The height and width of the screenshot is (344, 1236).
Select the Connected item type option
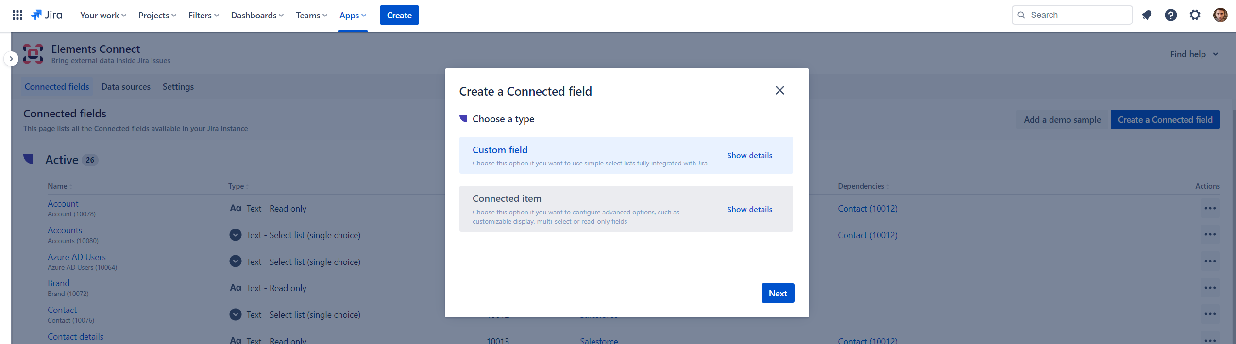pos(590,209)
